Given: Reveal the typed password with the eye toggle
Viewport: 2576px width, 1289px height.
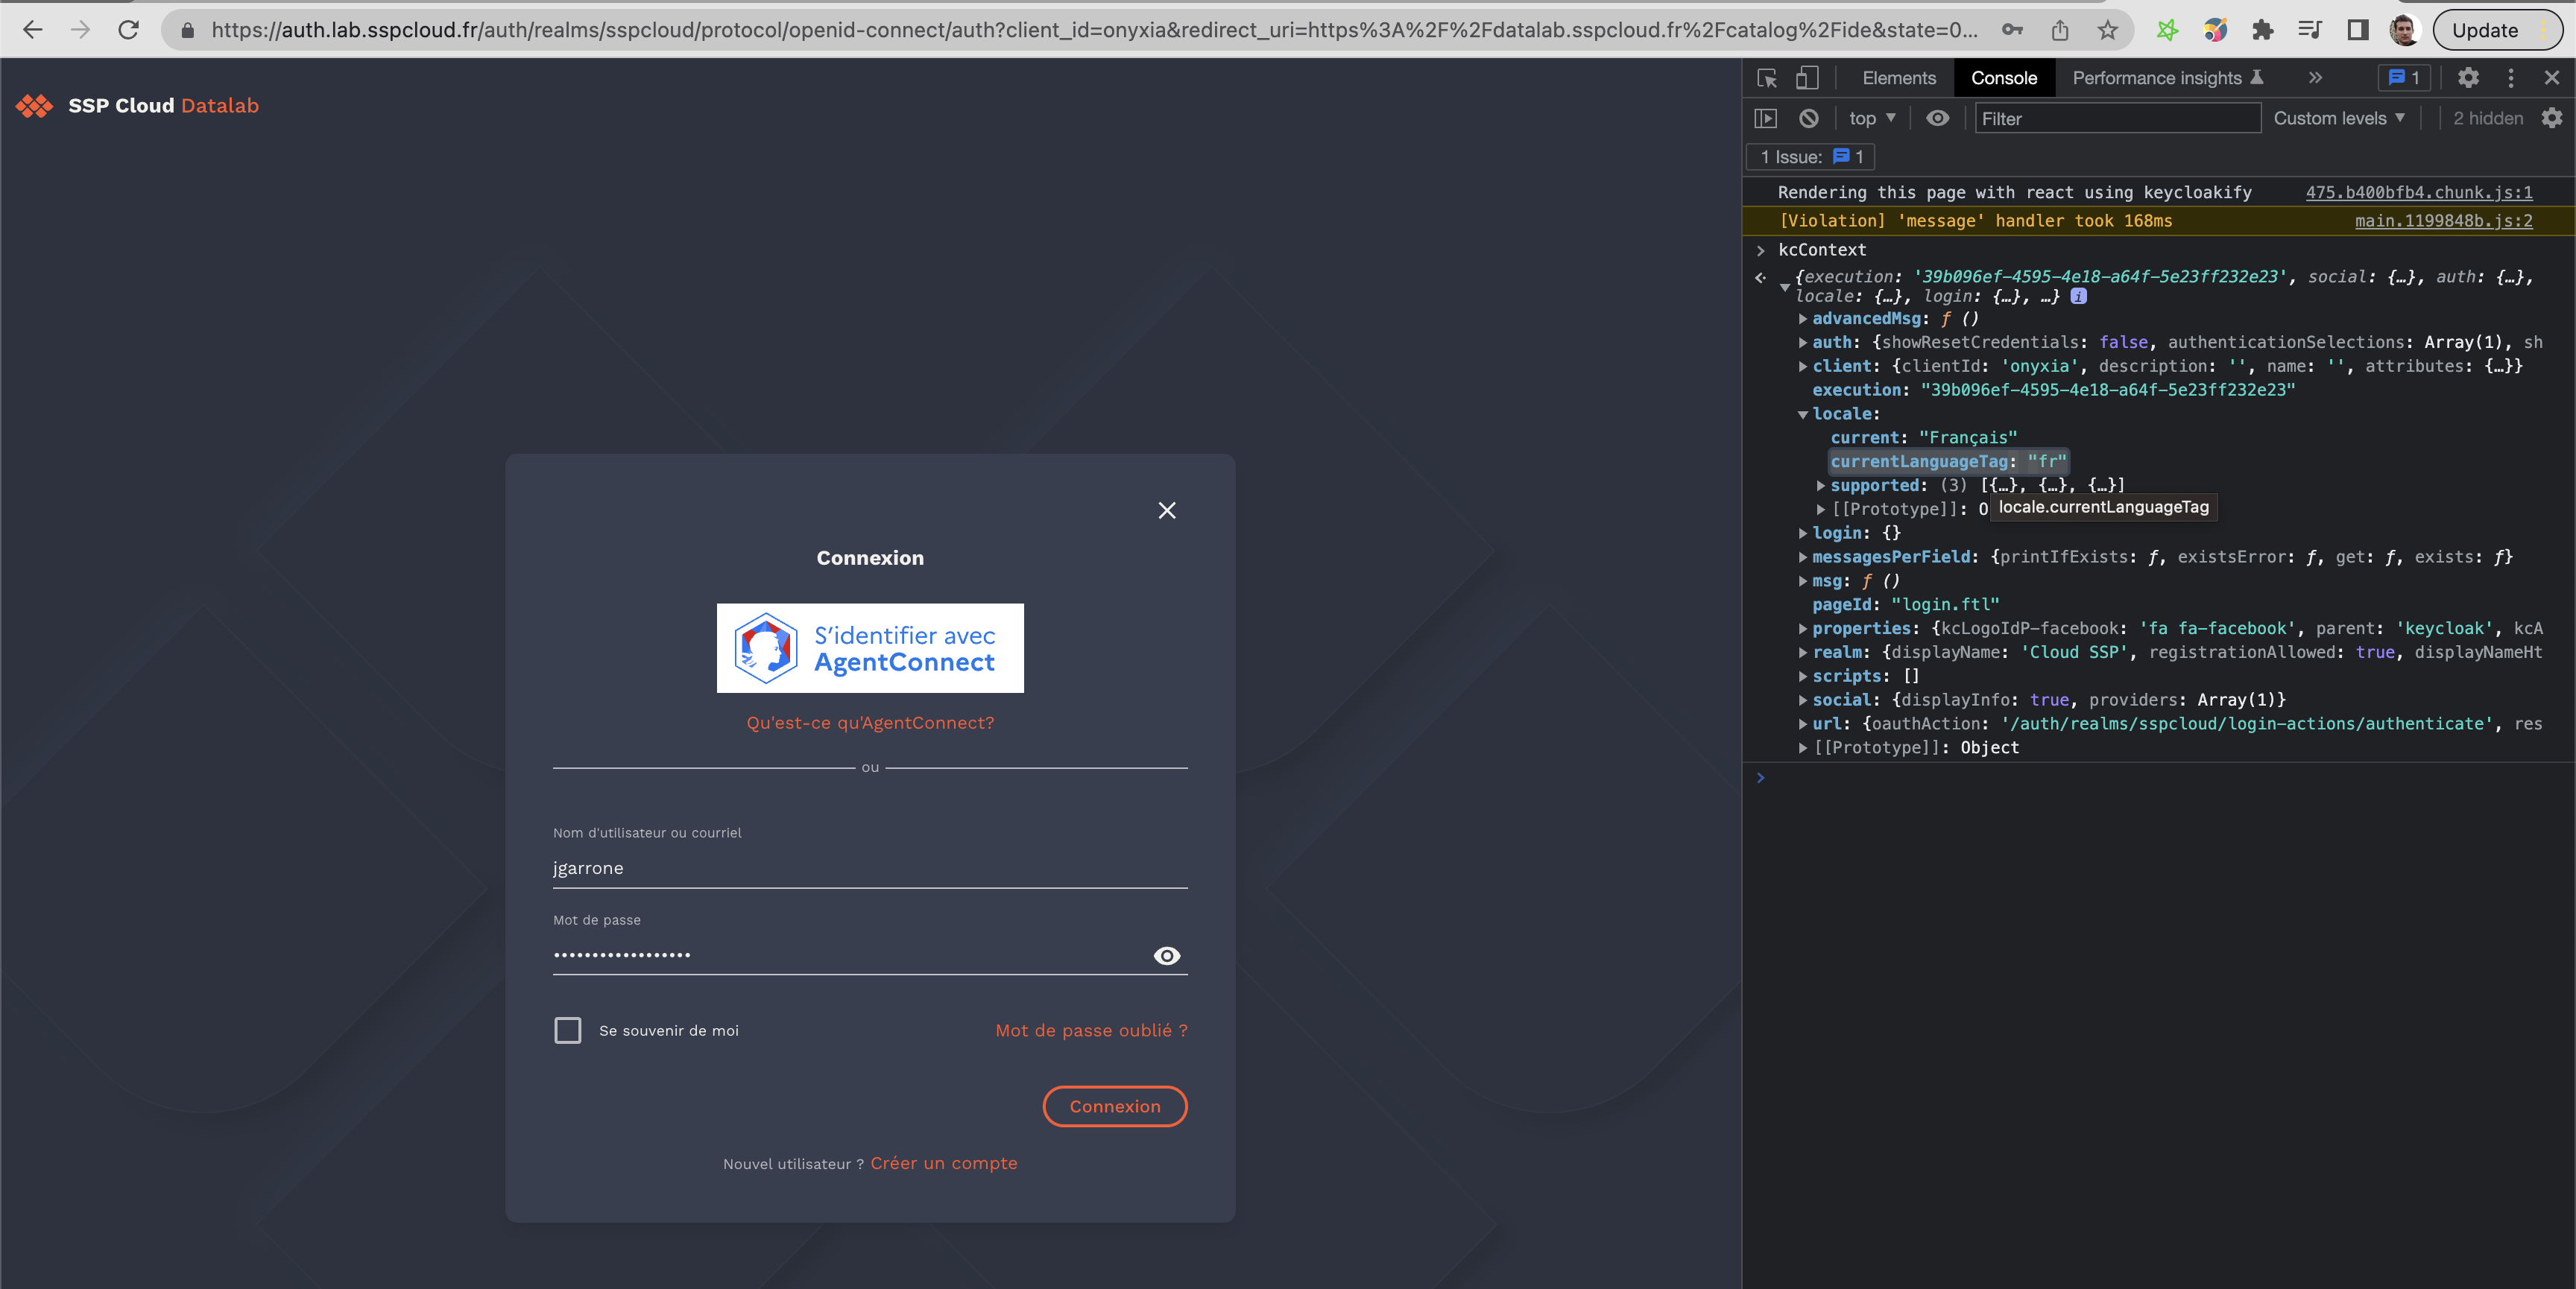Looking at the screenshot, I should point(1166,956).
